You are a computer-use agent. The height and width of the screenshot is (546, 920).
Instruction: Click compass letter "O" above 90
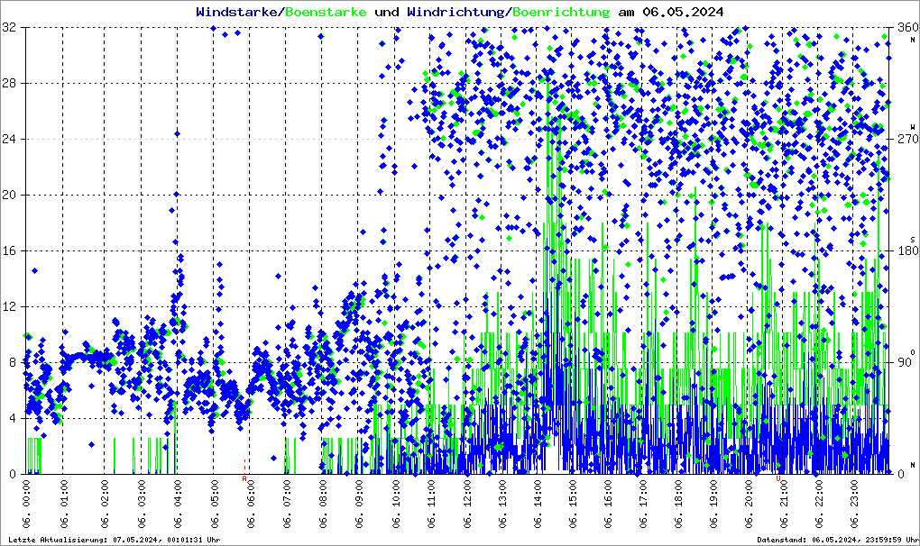click(913, 352)
